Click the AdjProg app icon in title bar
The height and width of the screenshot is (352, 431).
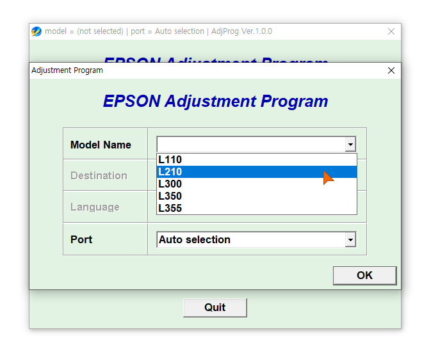37,31
